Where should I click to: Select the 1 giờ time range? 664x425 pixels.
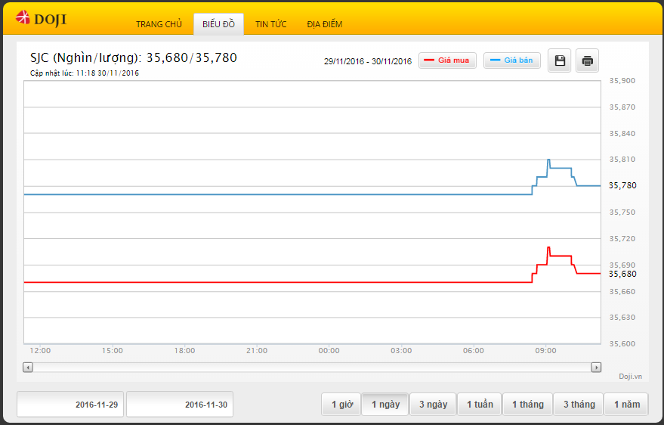341,405
